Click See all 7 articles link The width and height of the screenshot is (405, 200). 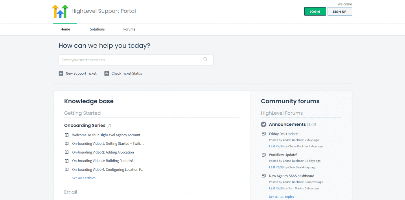[x=84, y=178]
